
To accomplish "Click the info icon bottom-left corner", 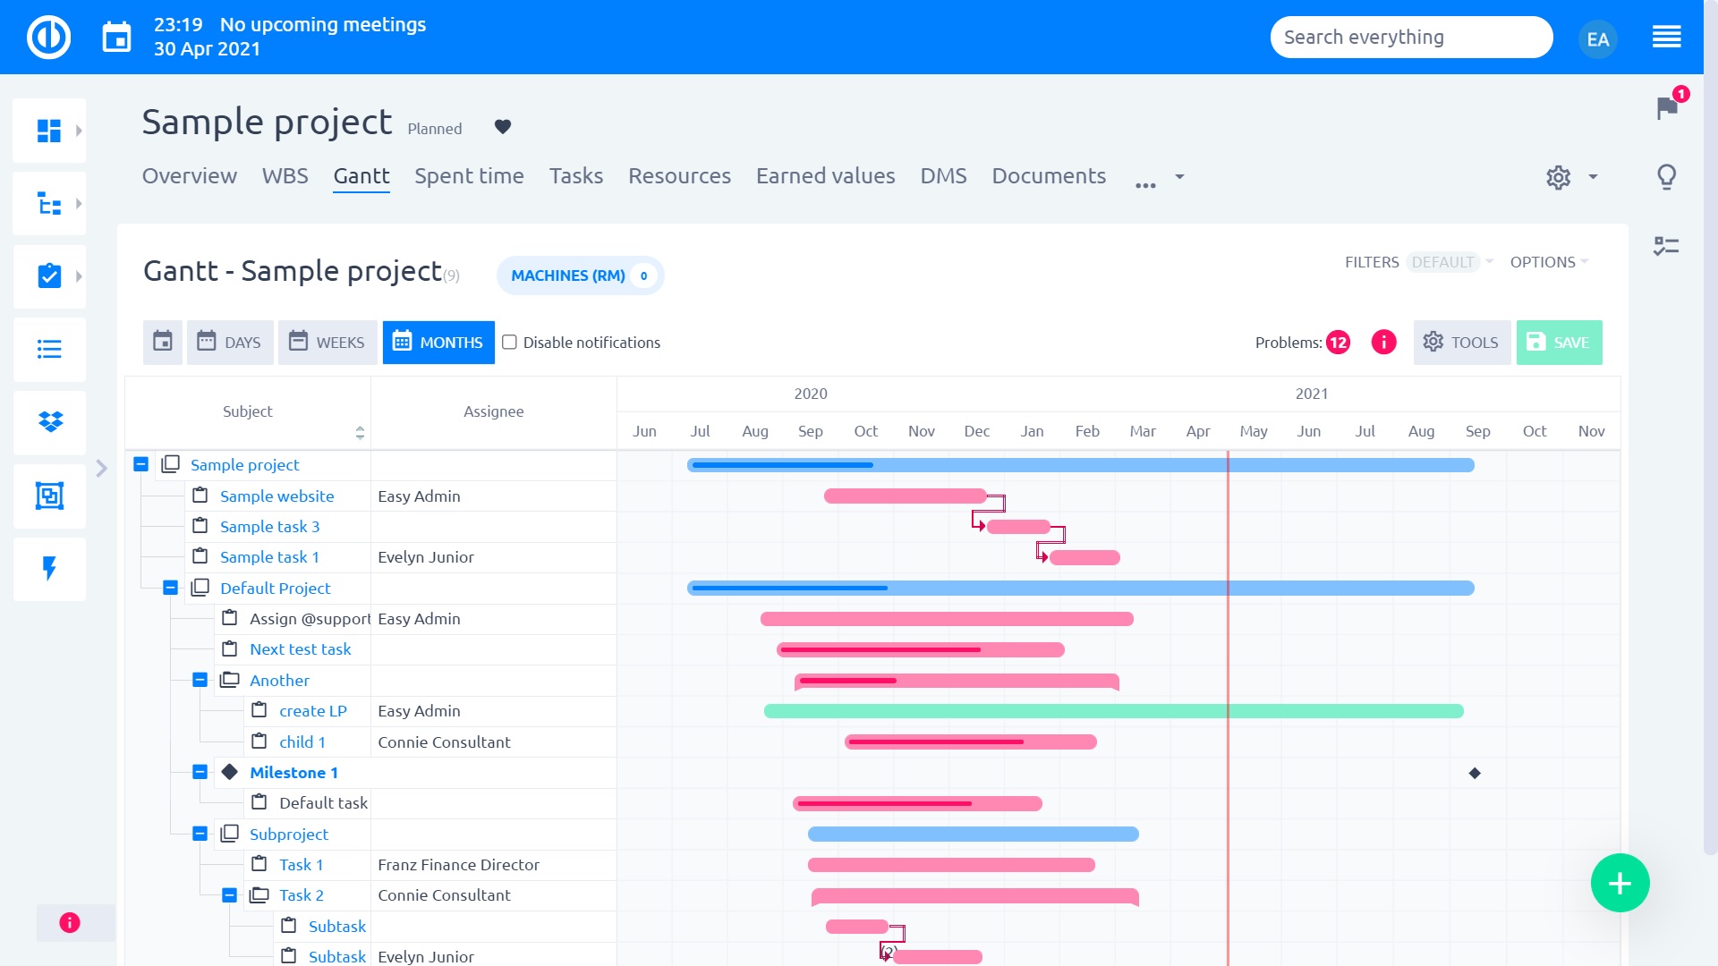I will tap(70, 922).
